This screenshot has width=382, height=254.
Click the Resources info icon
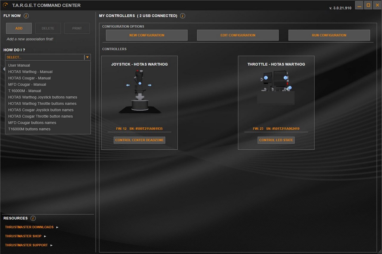[x=33, y=218]
